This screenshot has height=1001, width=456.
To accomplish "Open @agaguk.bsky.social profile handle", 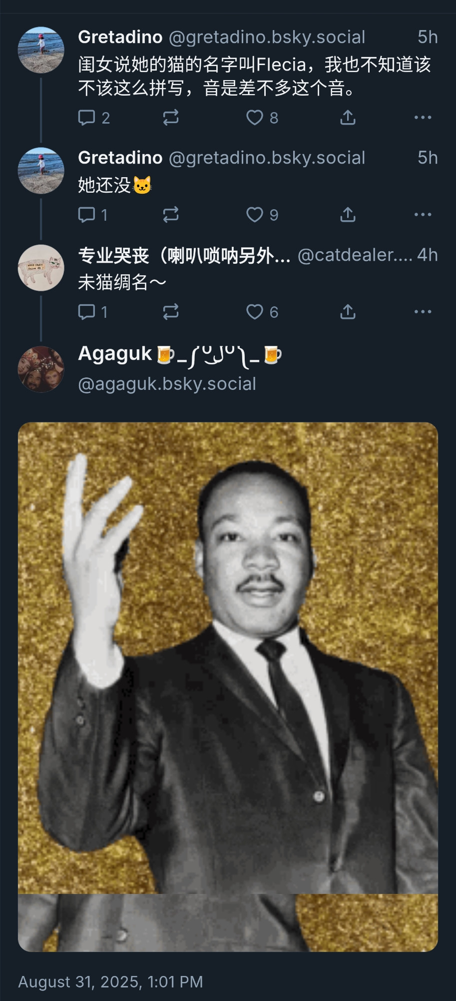I will point(167,384).
